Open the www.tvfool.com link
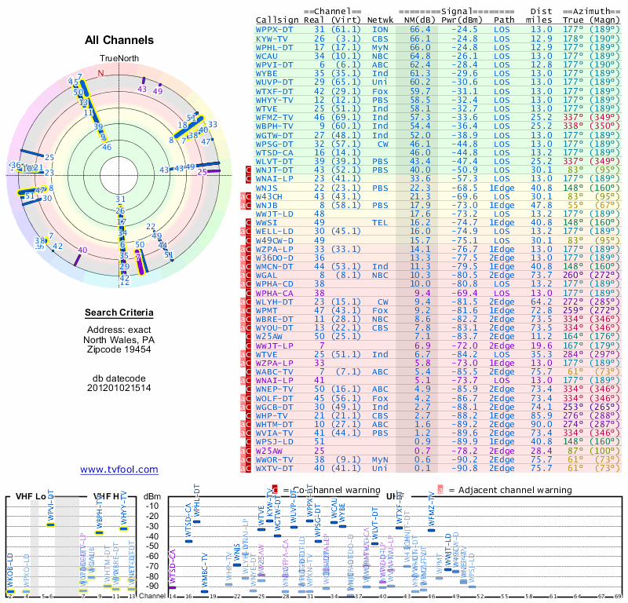Image resolution: width=628 pixels, height=603 pixels. pos(119,470)
